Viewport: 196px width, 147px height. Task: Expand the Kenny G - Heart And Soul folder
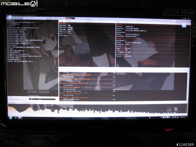pyautogui.click(x=8, y=55)
